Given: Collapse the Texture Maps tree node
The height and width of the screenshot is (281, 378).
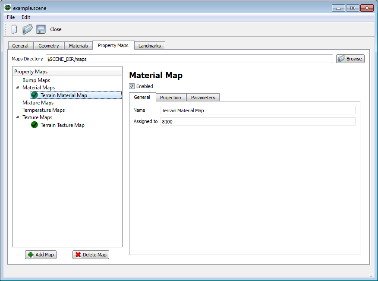Looking at the screenshot, I should pos(18,117).
